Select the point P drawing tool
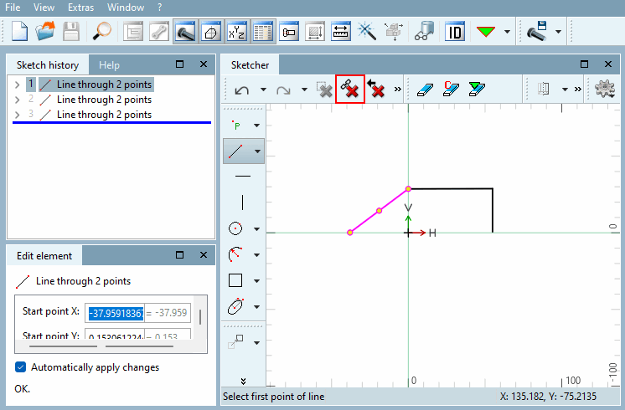This screenshot has width=625, height=410. [x=236, y=126]
